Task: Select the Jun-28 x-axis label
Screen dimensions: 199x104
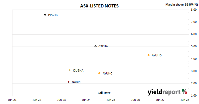Action: [185, 100]
